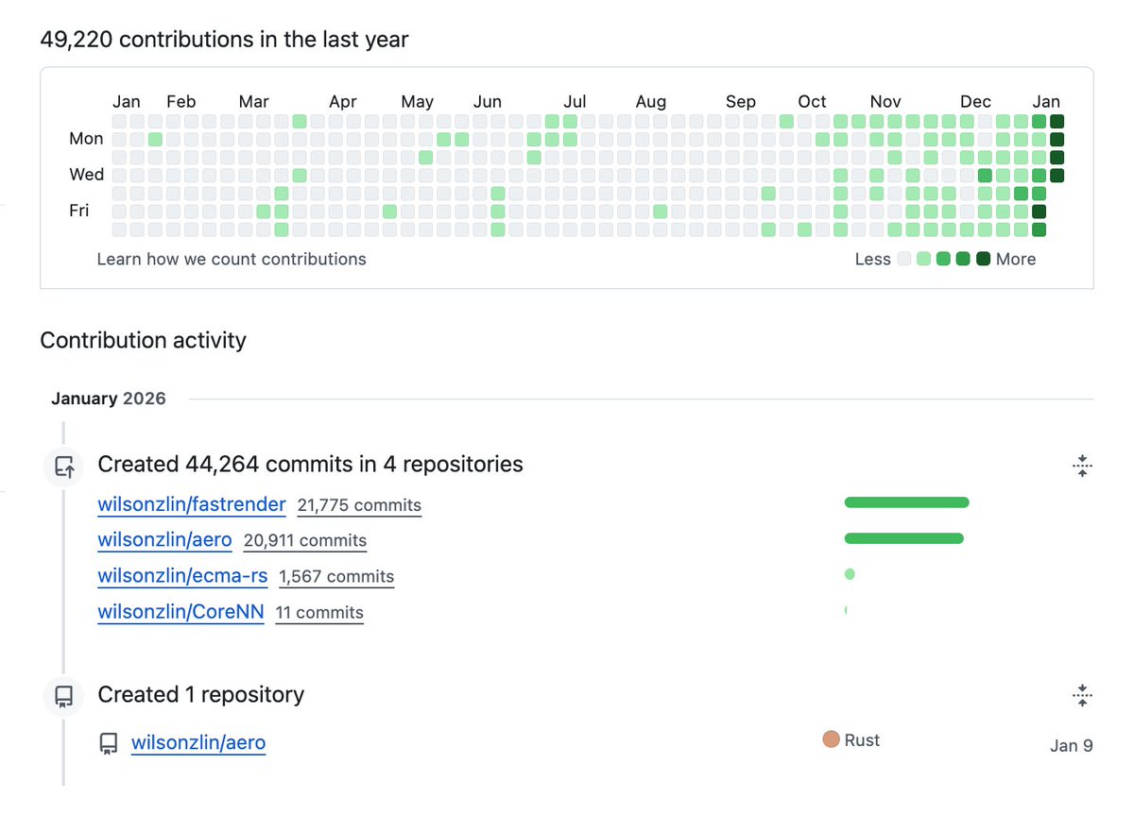View the 1,567 commits link
Screen dimensions: 1134x815
(336, 577)
